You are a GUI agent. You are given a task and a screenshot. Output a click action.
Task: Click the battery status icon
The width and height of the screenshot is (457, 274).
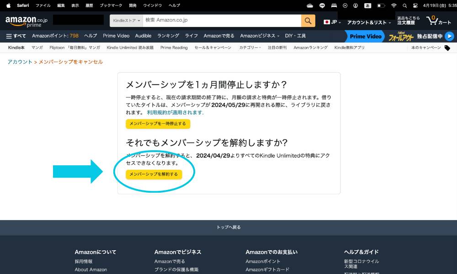tap(381, 5)
